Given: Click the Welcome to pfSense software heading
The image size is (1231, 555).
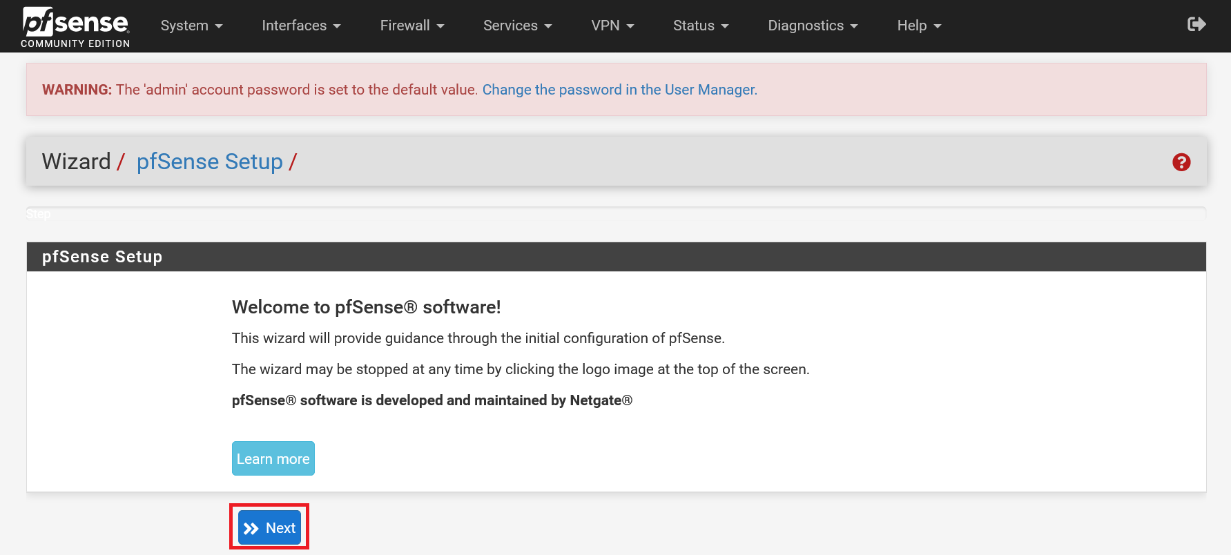Looking at the screenshot, I should point(367,307).
